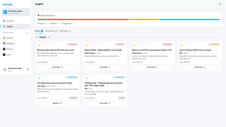
Task: Open '4 products have returns not back in stock' title
Action: [x=55, y=83]
